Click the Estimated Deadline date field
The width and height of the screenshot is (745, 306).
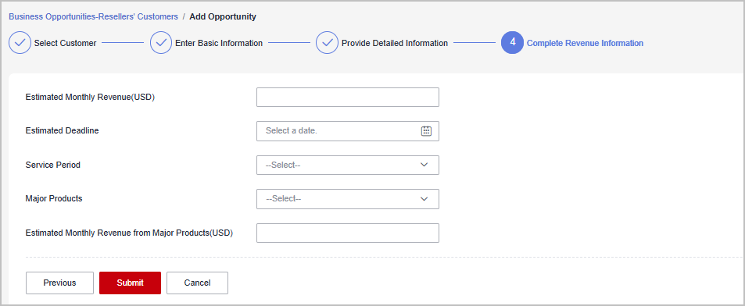[348, 131]
